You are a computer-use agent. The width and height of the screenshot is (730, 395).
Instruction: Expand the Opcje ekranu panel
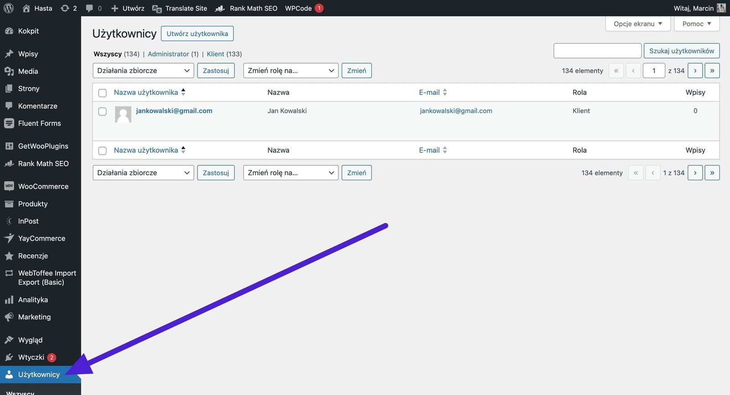(x=637, y=24)
